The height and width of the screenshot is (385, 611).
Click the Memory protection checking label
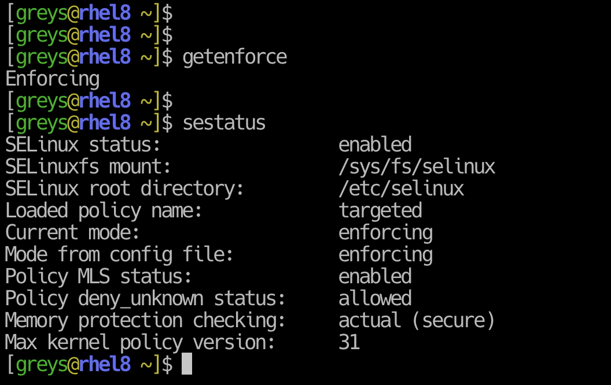click(x=145, y=321)
